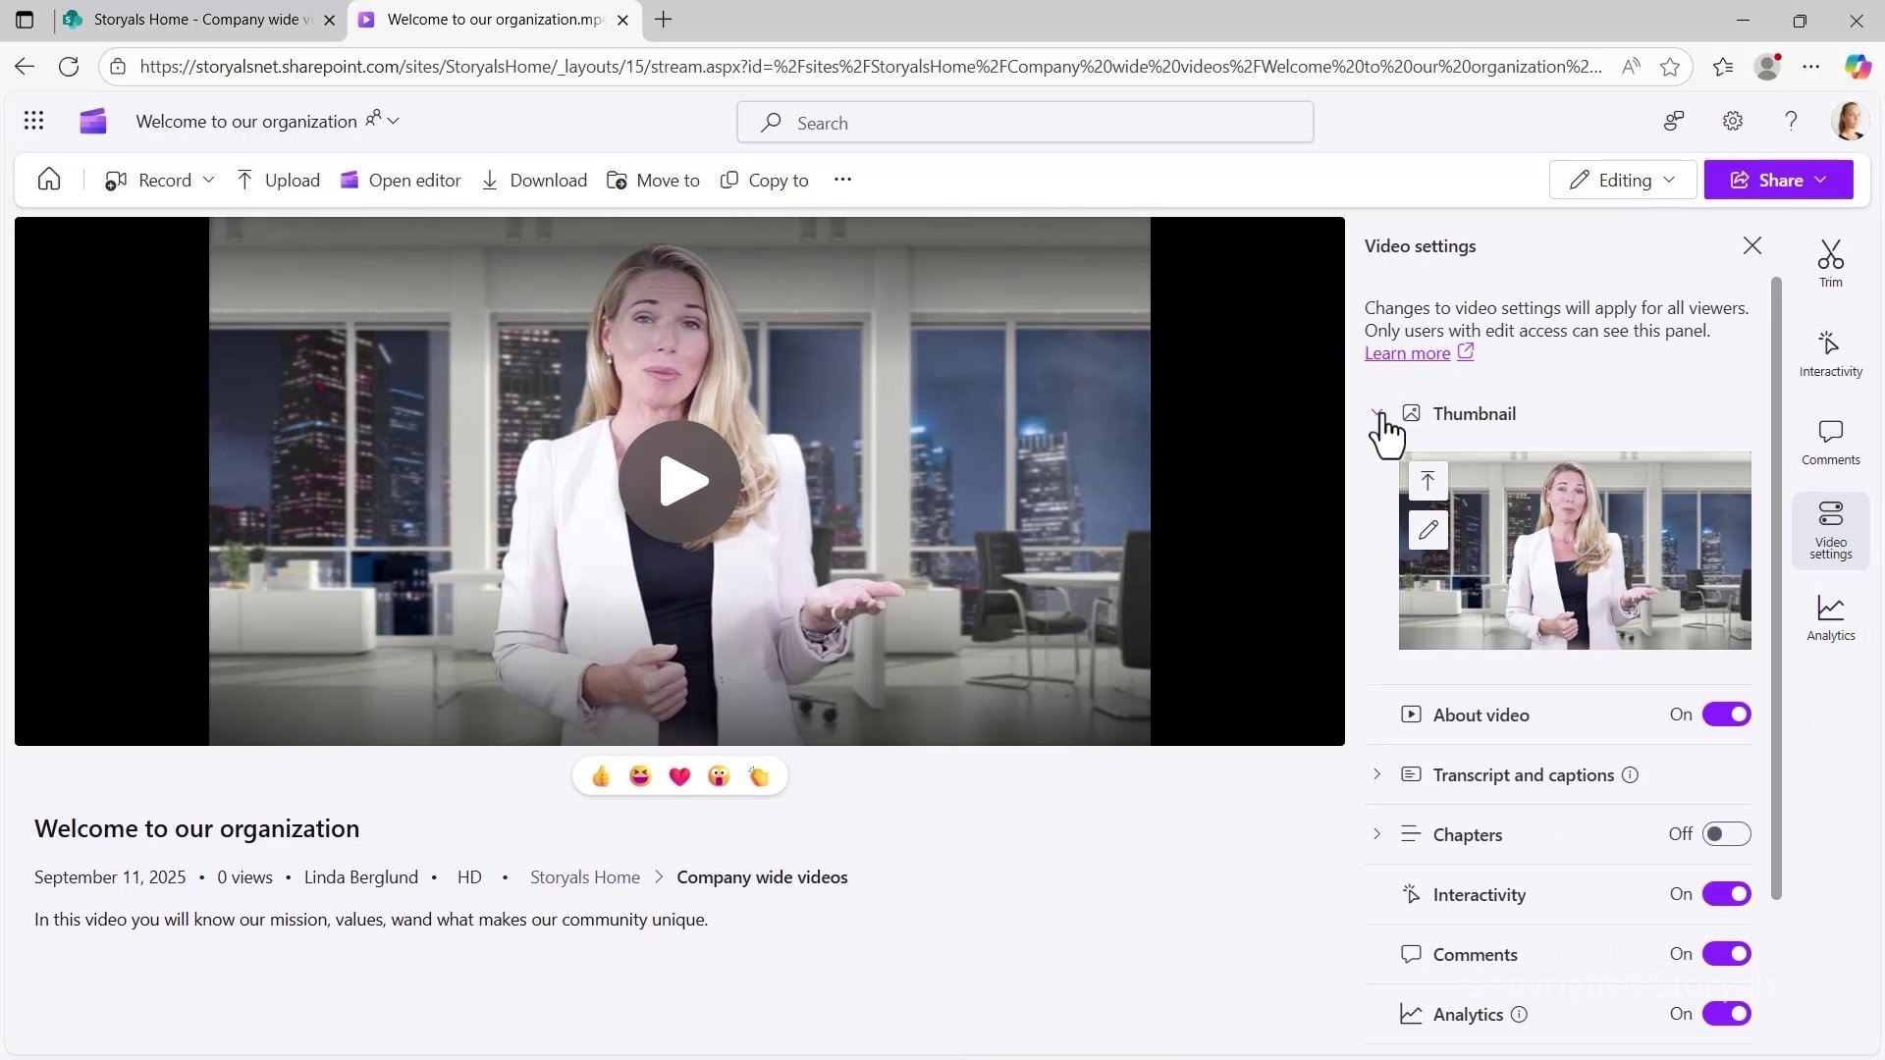
Task: Click the upload thumbnail icon
Action: pos(1427,481)
